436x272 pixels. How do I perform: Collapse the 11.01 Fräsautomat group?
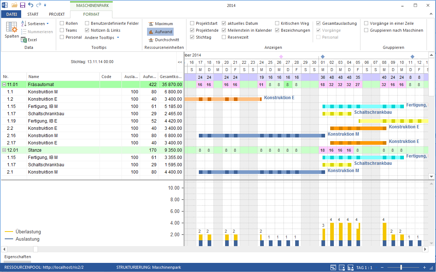pyautogui.click(x=4, y=85)
